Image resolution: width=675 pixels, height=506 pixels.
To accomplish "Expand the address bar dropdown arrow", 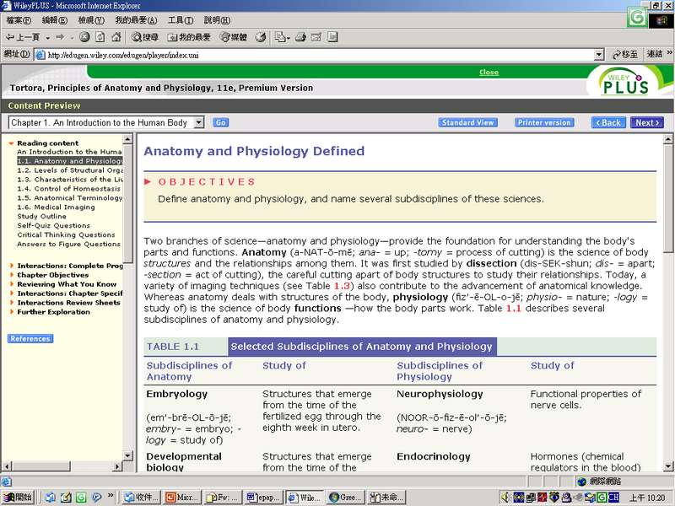I will pyautogui.click(x=599, y=55).
